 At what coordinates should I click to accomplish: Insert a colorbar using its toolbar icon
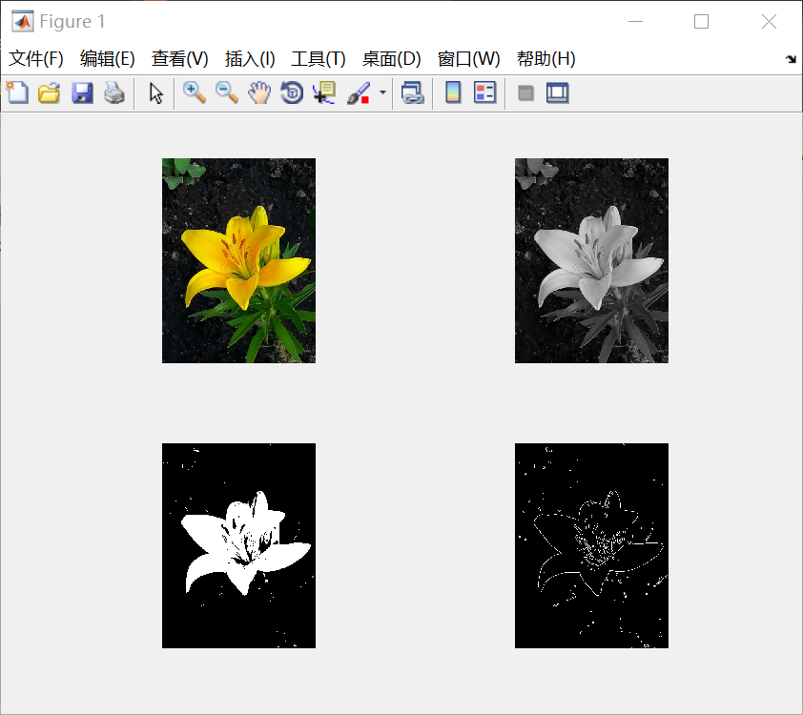coord(451,92)
